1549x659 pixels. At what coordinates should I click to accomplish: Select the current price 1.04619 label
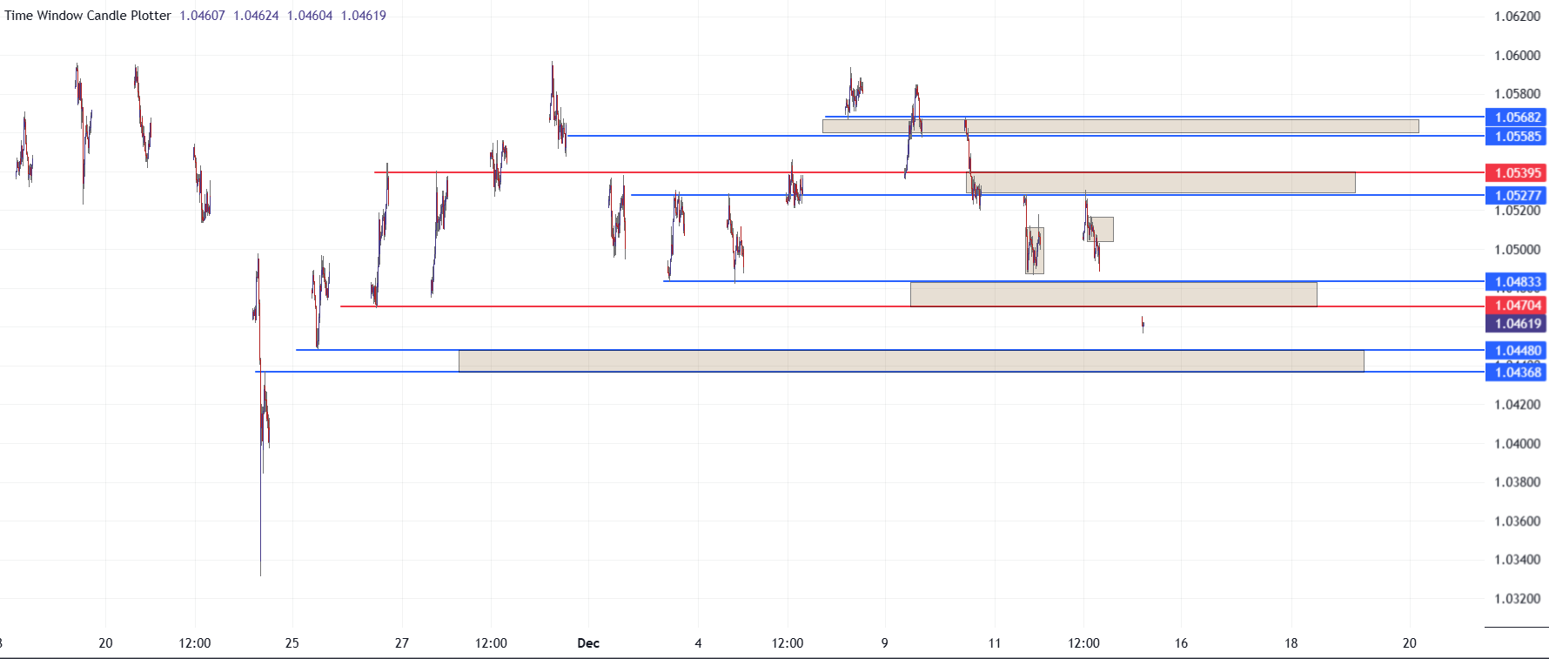tap(1517, 324)
